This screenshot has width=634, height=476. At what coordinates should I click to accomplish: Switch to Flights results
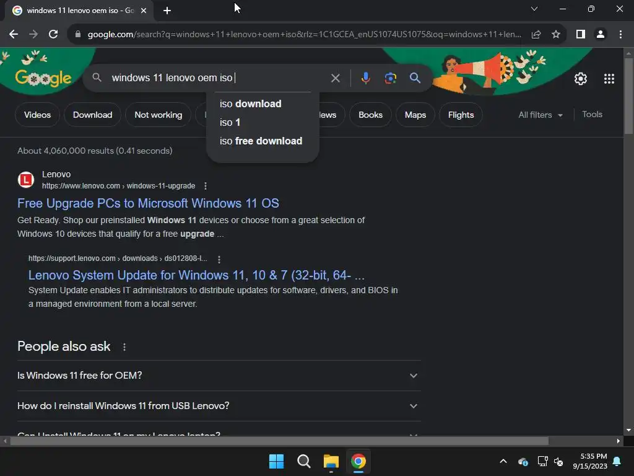pos(461,115)
